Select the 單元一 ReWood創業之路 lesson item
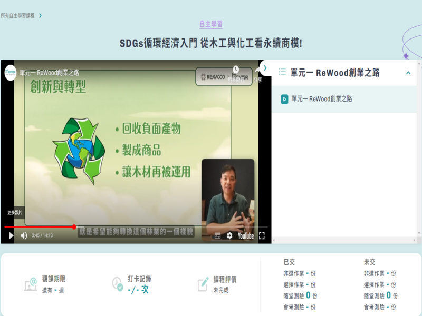This screenshot has height=316, width=422. pos(321,99)
